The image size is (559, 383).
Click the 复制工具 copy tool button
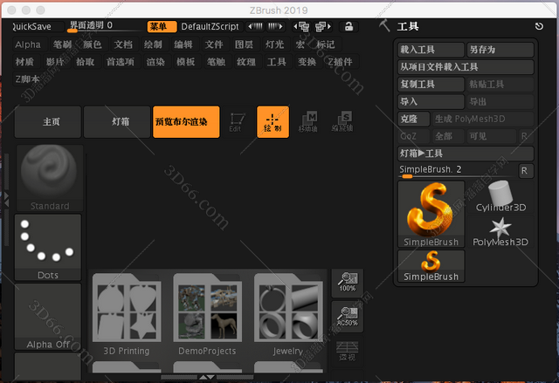click(431, 85)
